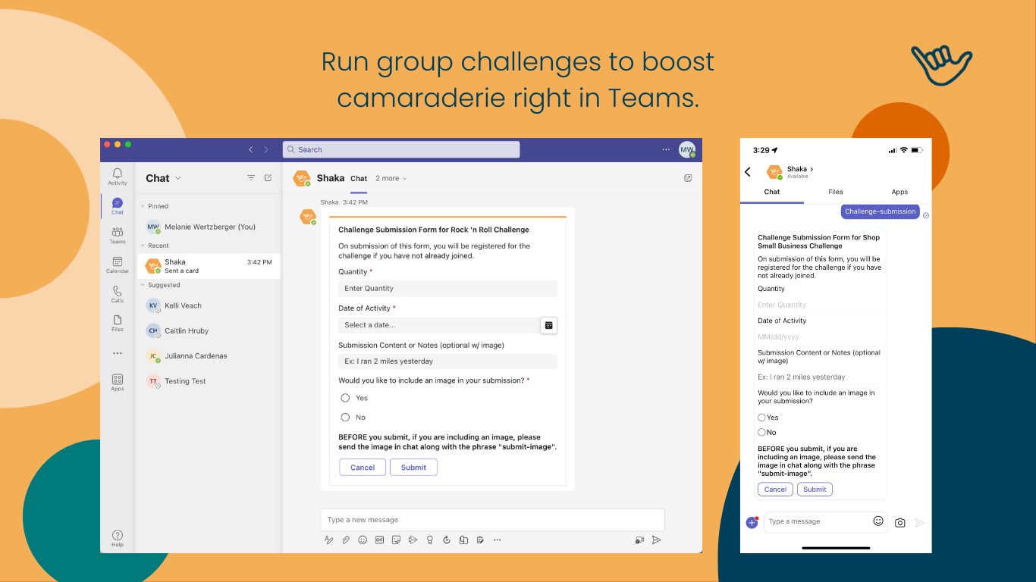This screenshot has height=582, width=1036.
Task: Click the Search box at the top
Action: coord(401,149)
